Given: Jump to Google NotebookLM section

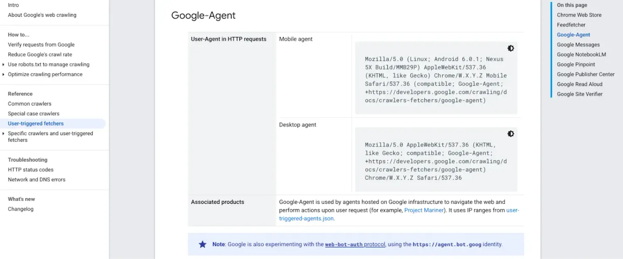Looking at the screenshot, I should [581, 54].
